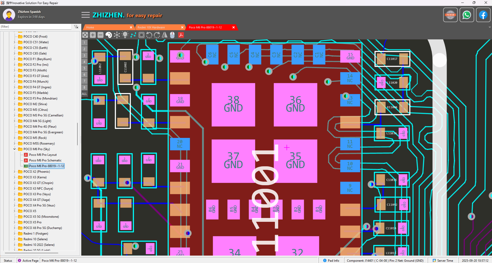Expand the POCO M2 (Shiva) folder
The width and height of the screenshot is (492, 263).
[15, 104]
